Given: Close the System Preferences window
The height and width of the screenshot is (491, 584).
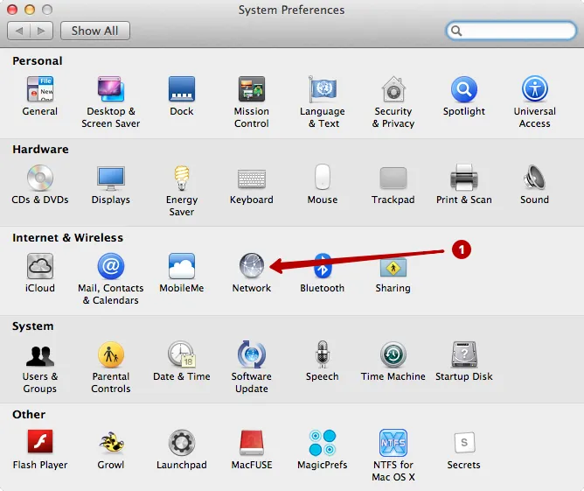Looking at the screenshot, I should (12, 10).
